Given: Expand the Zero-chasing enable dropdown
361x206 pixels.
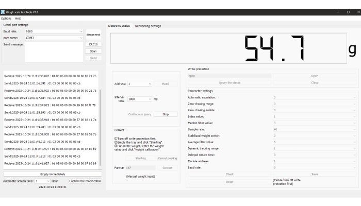Looking at the screenshot, I should [315, 110].
